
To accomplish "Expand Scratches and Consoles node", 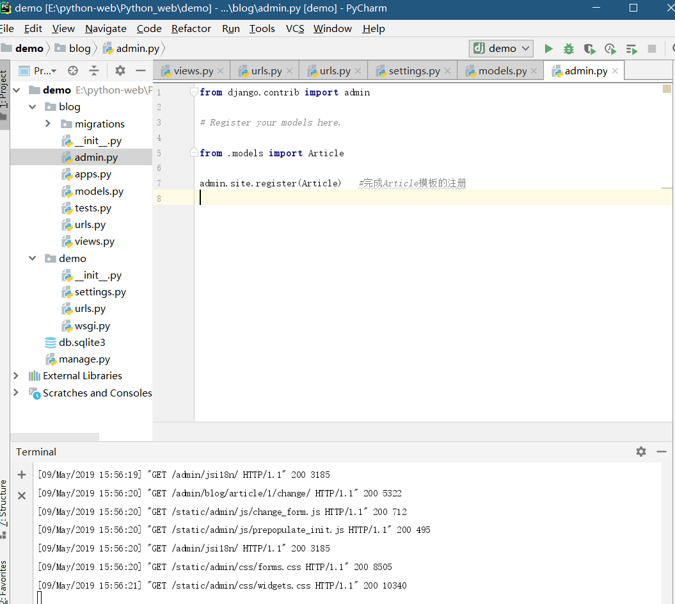I will (16, 393).
